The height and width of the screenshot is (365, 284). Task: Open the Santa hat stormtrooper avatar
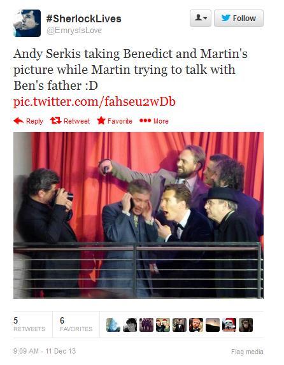point(229,325)
